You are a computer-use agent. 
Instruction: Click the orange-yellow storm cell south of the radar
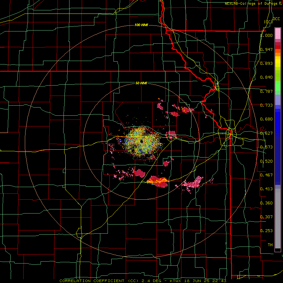click(158, 181)
